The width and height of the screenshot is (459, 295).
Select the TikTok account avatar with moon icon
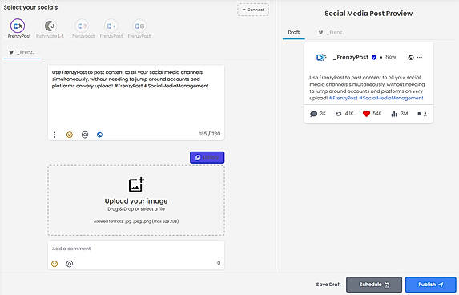coord(50,26)
